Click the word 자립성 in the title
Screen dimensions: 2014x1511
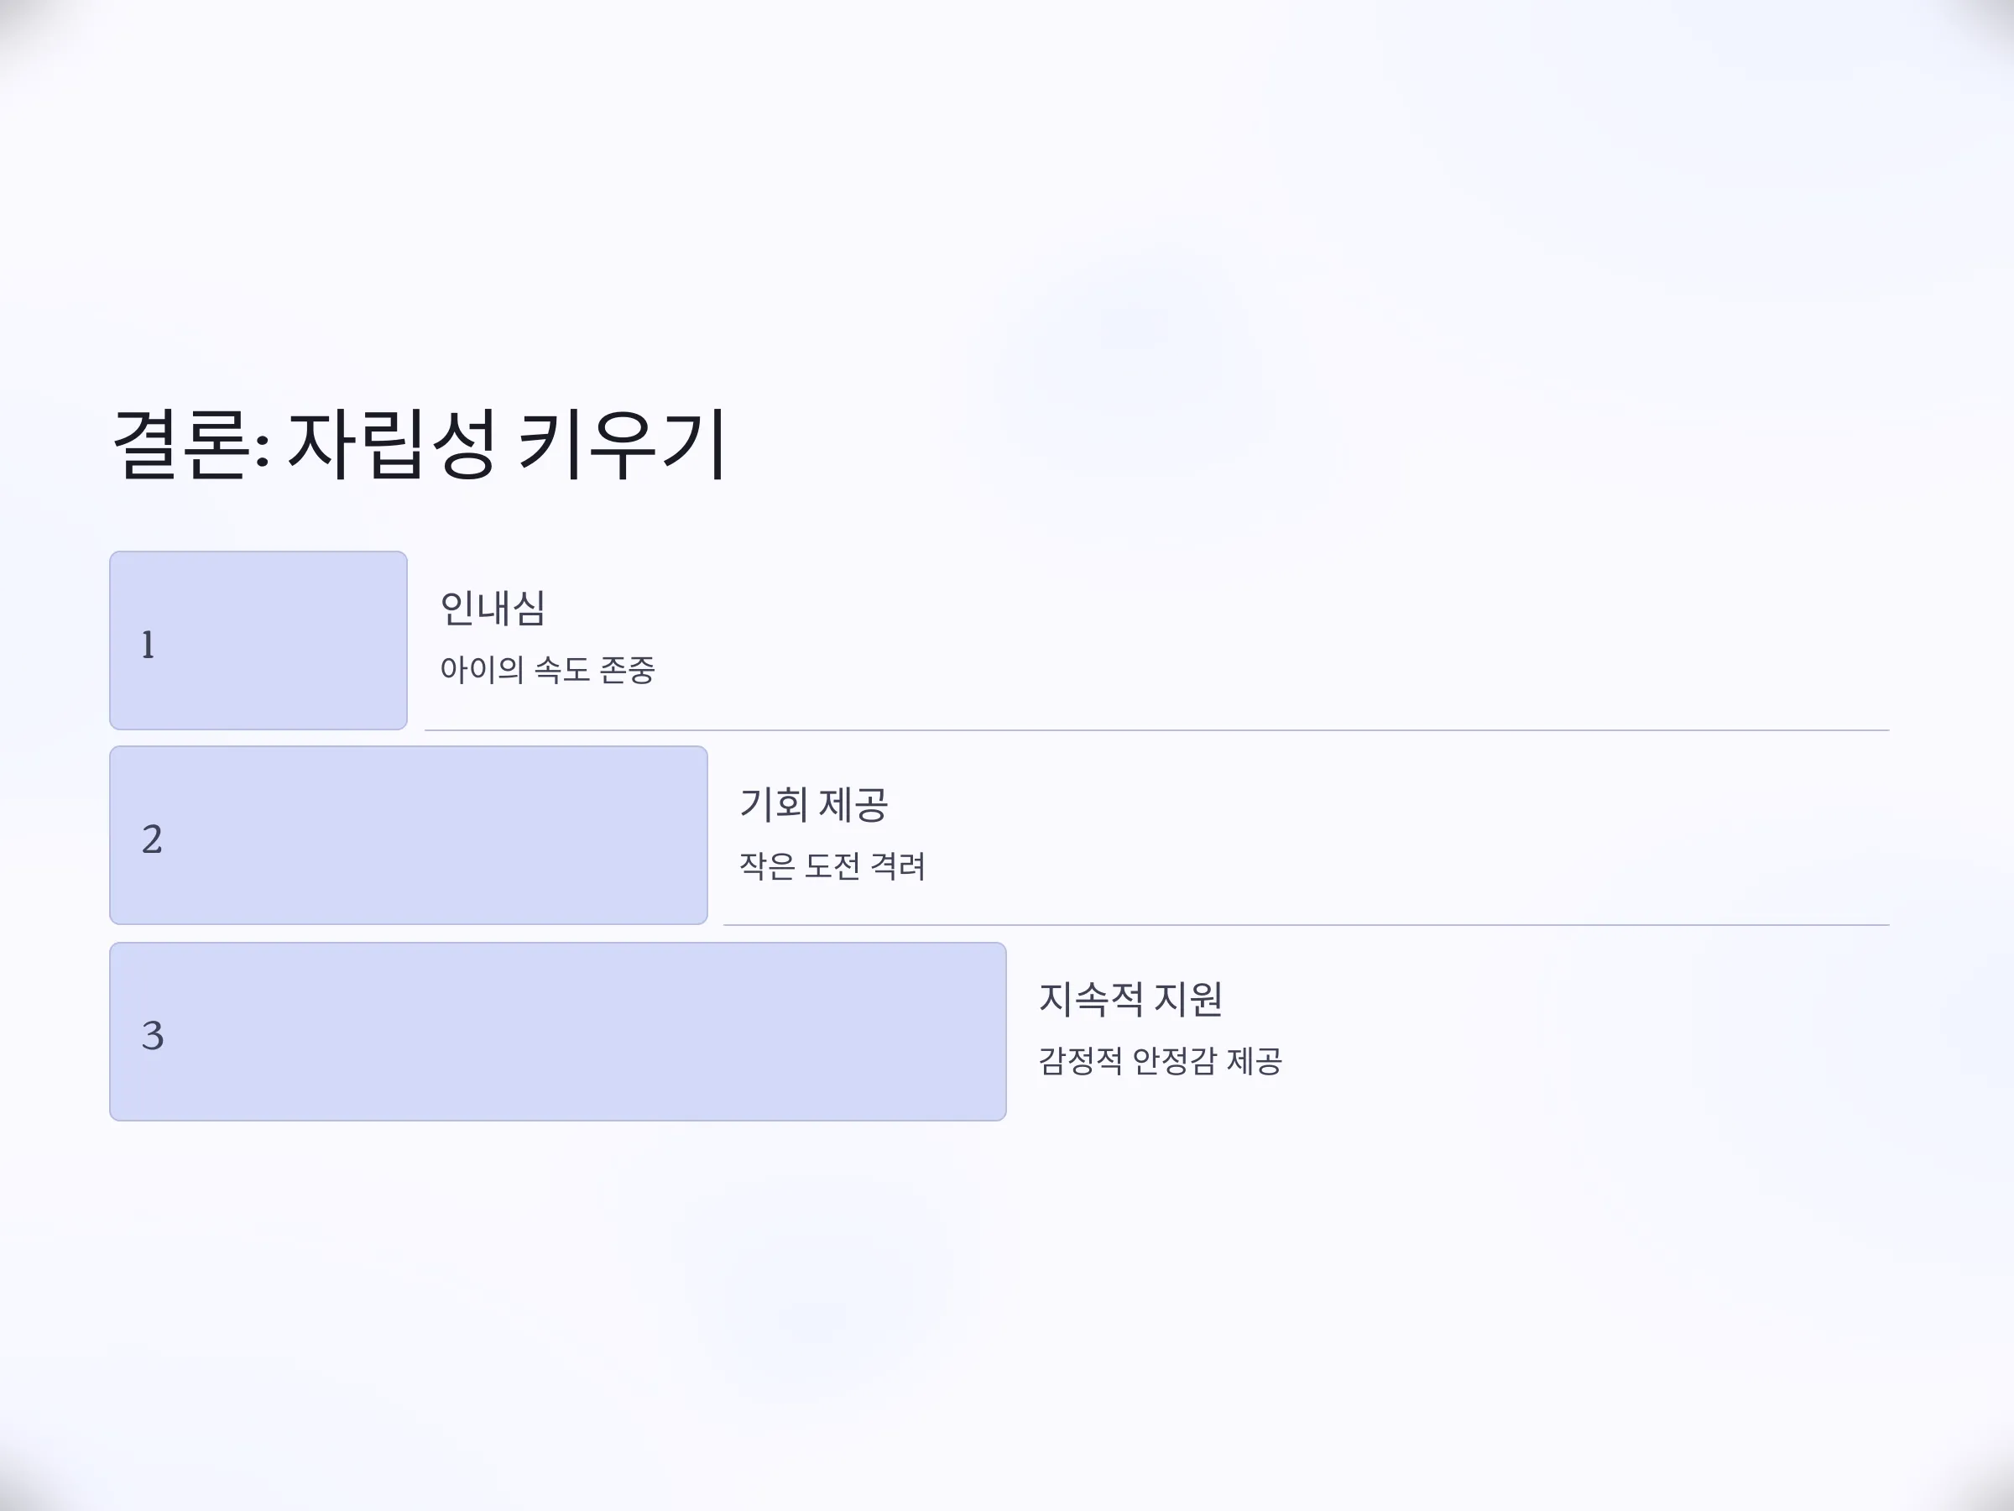392,443
